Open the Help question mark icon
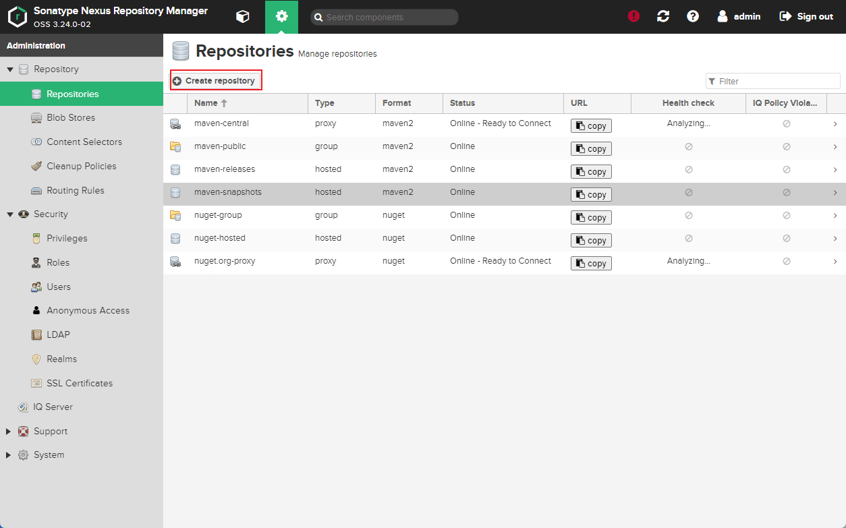846x528 pixels. coord(693,16)
